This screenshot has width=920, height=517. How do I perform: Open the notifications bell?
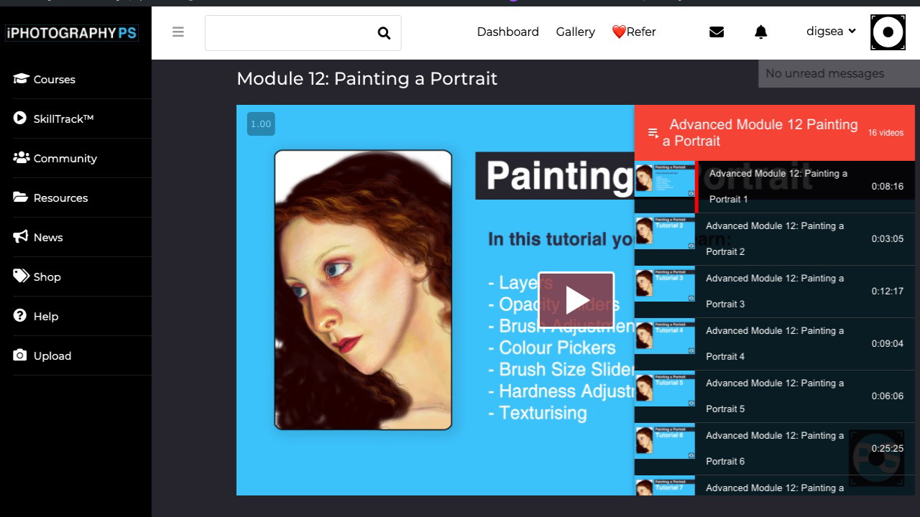point(760,32)
